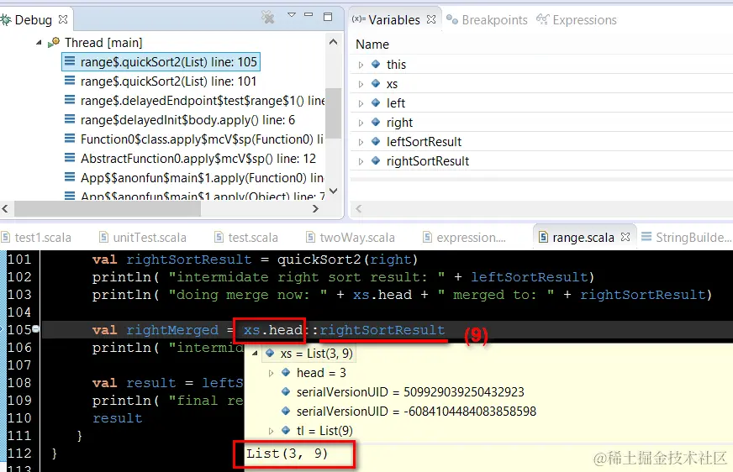Switch to the Breakpoints tab
This screenshot has height=472, width=733.
click(x=487, y=20)
